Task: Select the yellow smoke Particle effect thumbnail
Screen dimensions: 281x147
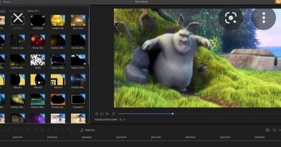Action: pyautogui.click(x=18, y=100)
